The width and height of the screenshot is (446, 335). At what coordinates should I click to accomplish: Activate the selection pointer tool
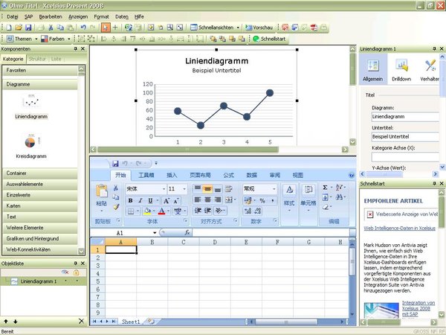[106, 28]
